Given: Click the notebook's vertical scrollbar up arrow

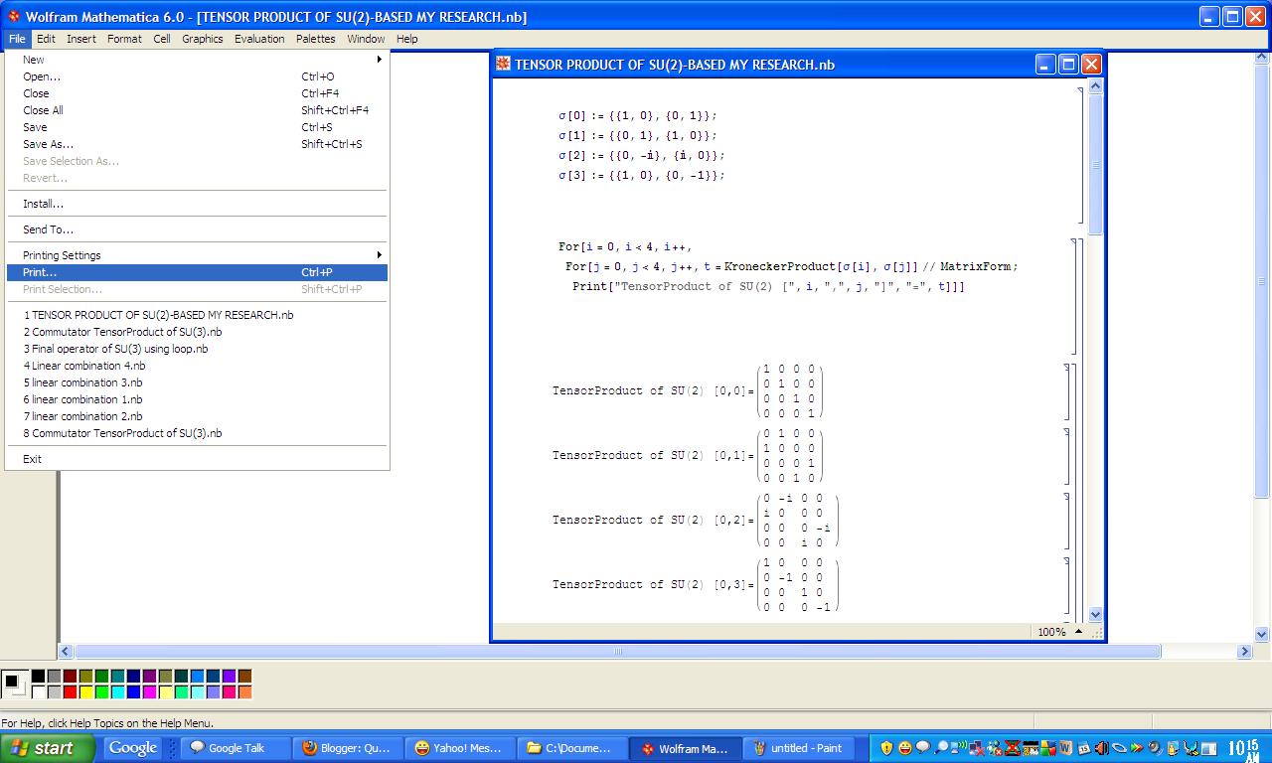Looking at the screenshot, I should click(1096, 87).
